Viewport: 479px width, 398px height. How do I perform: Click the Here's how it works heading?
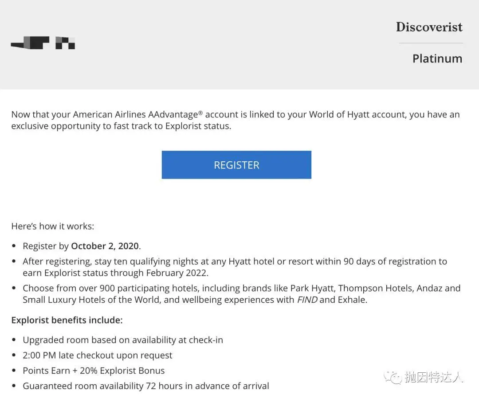[52, 226]
